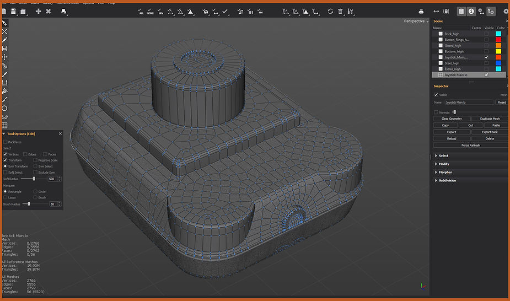This screenshot has width=510, height=301.
Task: Click the Reload button
Action: click(x=452, y=138)
